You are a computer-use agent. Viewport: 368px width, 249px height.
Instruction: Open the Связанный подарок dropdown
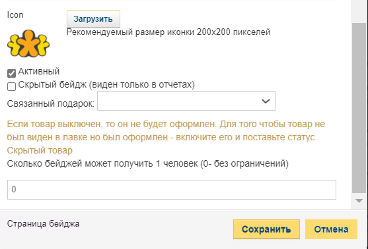[186, 101]
